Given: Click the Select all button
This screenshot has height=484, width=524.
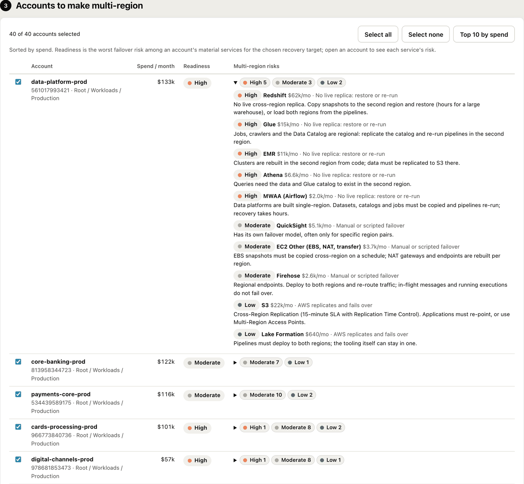Looking at the screenshot, I should click(x=378, y=34).
